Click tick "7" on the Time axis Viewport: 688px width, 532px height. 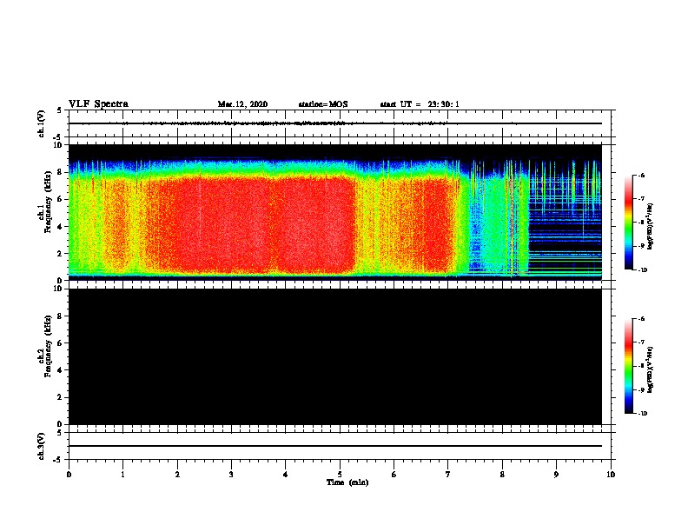(448, 475)
